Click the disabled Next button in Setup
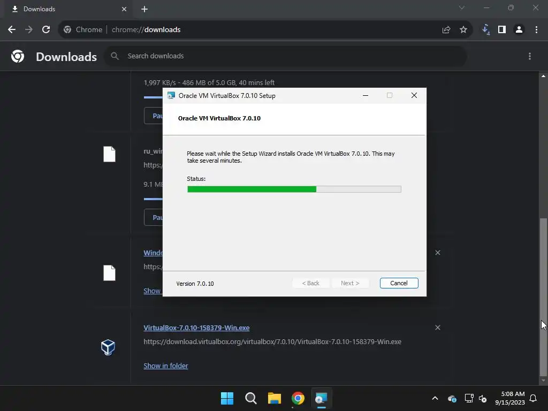Viewport: 548px width, 411px height. point(350,283)
